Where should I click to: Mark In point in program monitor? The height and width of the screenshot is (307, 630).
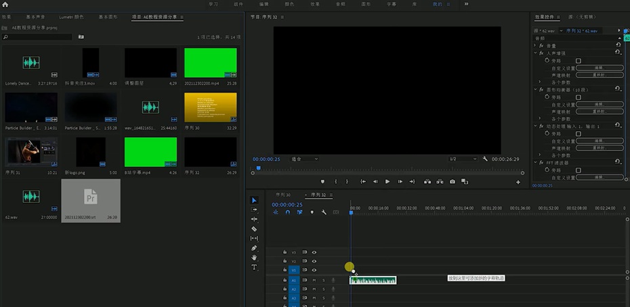(x=335, y=181)
